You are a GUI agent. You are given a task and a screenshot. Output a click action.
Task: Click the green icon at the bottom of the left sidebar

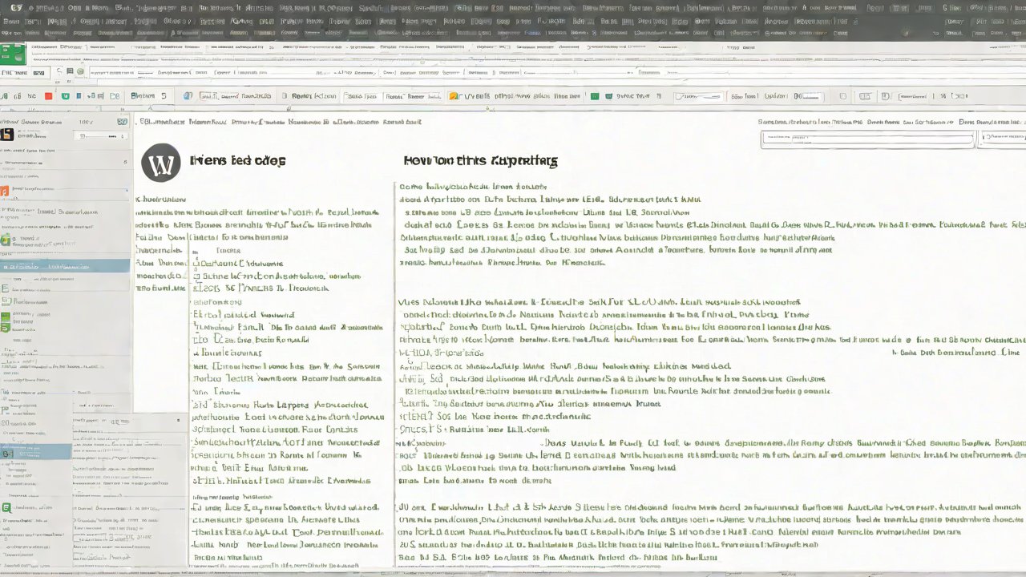tap(6, 507)
